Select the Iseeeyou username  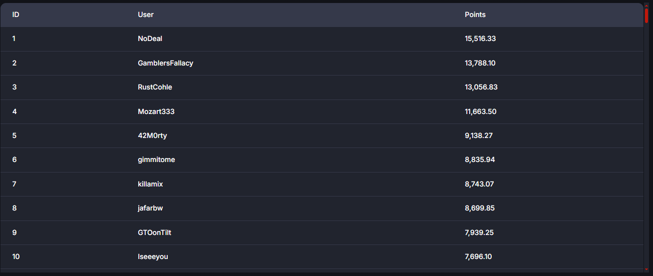(x=153, y=256)
